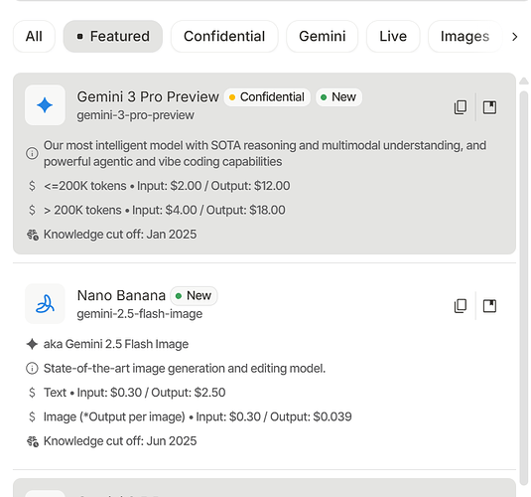531x497 pixels.
Task: Click 'Knowledge cut off: Jan 2025' text
Action: (x=120, y=235)
